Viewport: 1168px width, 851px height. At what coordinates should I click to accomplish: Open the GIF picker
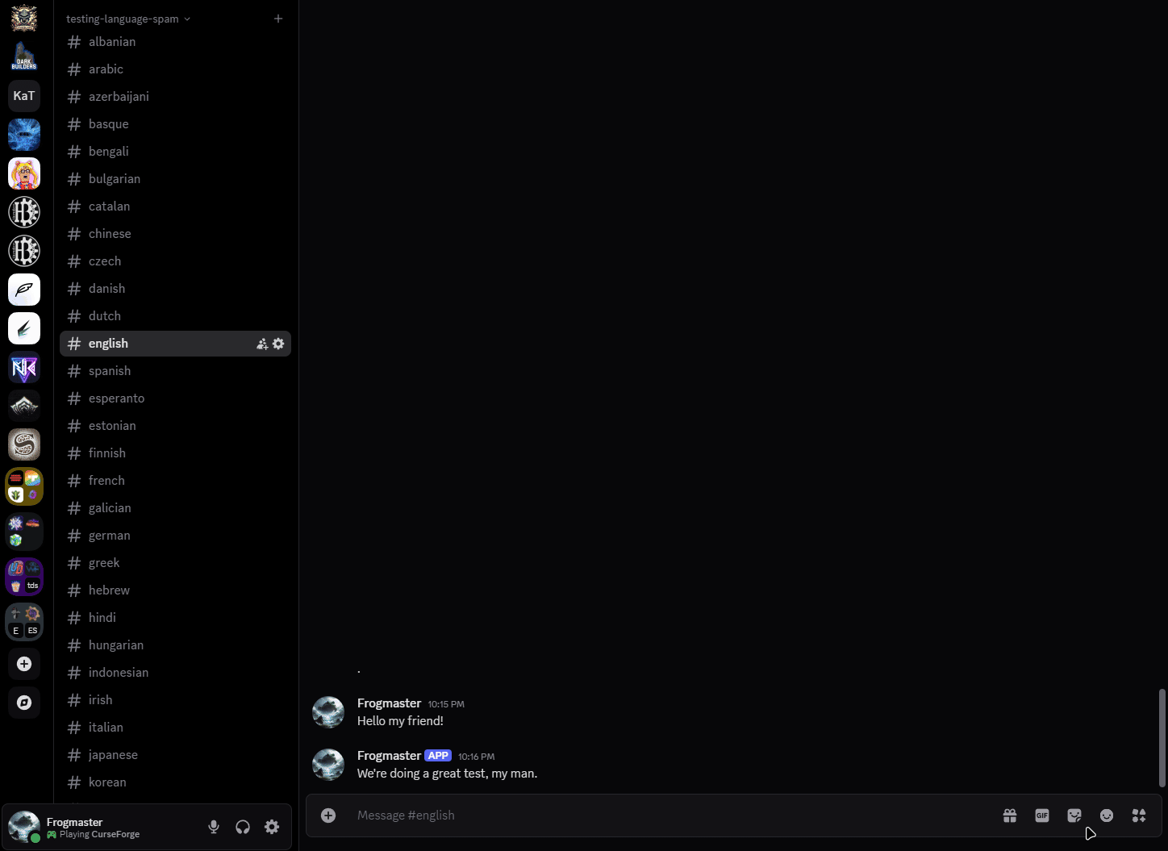coord(1041,816)
